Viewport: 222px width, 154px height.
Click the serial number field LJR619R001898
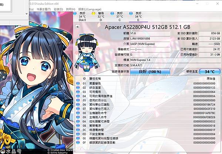(x=150, y=39)
